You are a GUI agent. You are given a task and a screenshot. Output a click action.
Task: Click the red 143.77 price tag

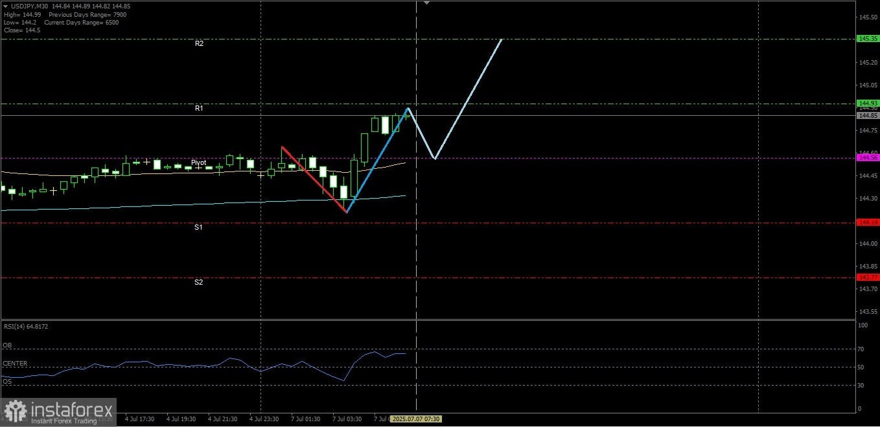tap(868, 278)
